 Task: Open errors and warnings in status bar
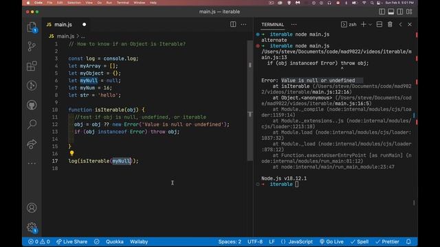coord(39,242)
